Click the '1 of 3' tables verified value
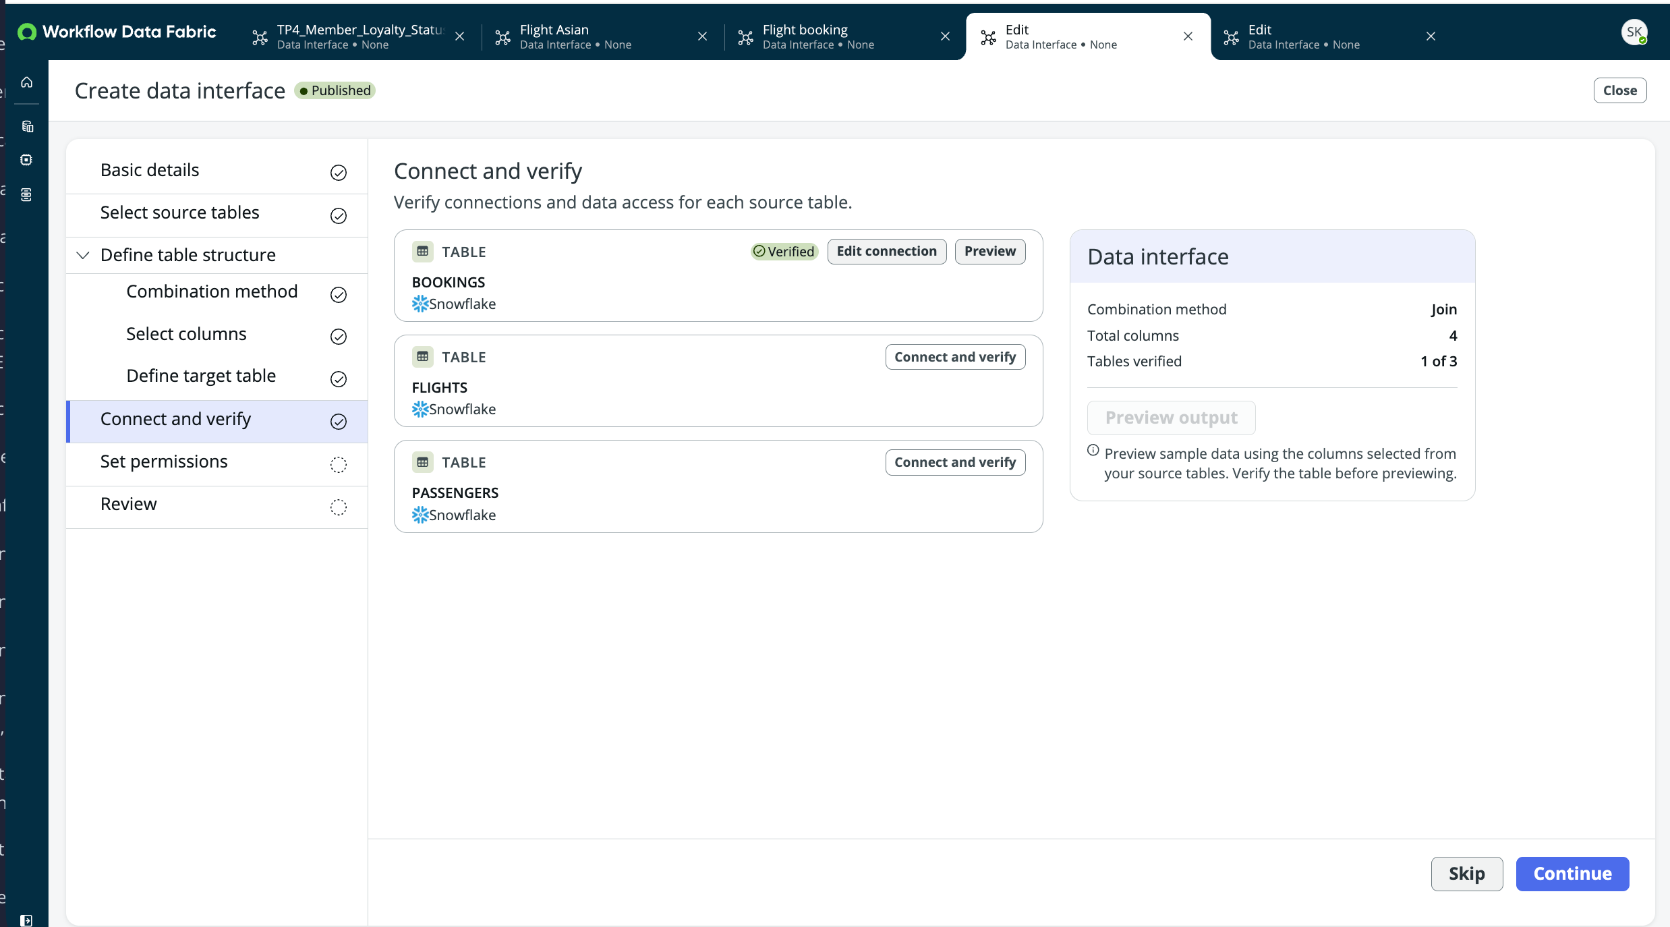The height and width of the screenshot is (927, 1670). tap(1439, 361)
